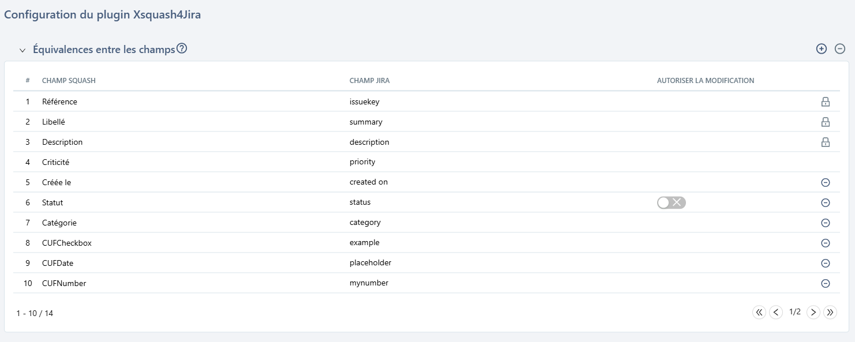Select the CUFDate cell
855x342 pixels.
(x=58, y=263)
